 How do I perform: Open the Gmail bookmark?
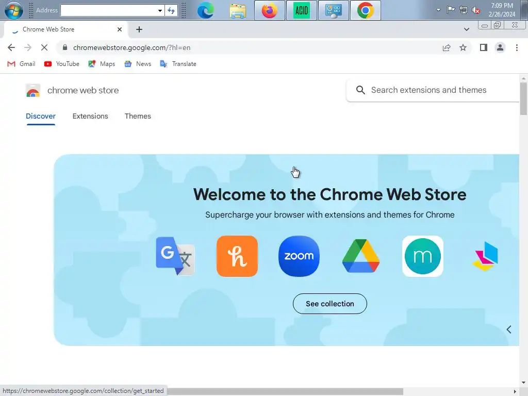(21, 64)
